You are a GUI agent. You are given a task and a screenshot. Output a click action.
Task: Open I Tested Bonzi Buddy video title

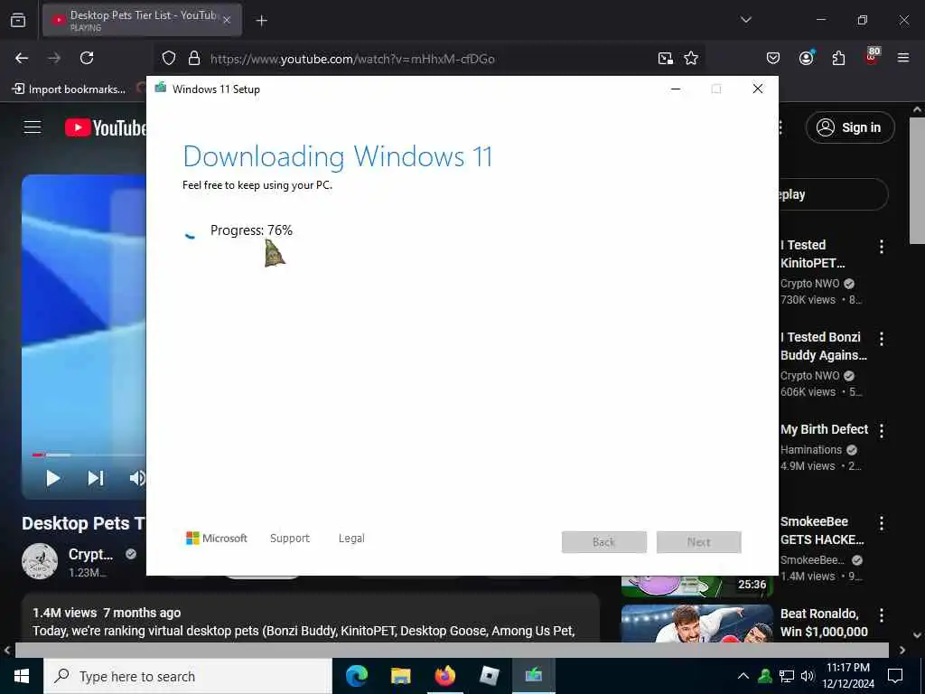click(x=824, y=346)
